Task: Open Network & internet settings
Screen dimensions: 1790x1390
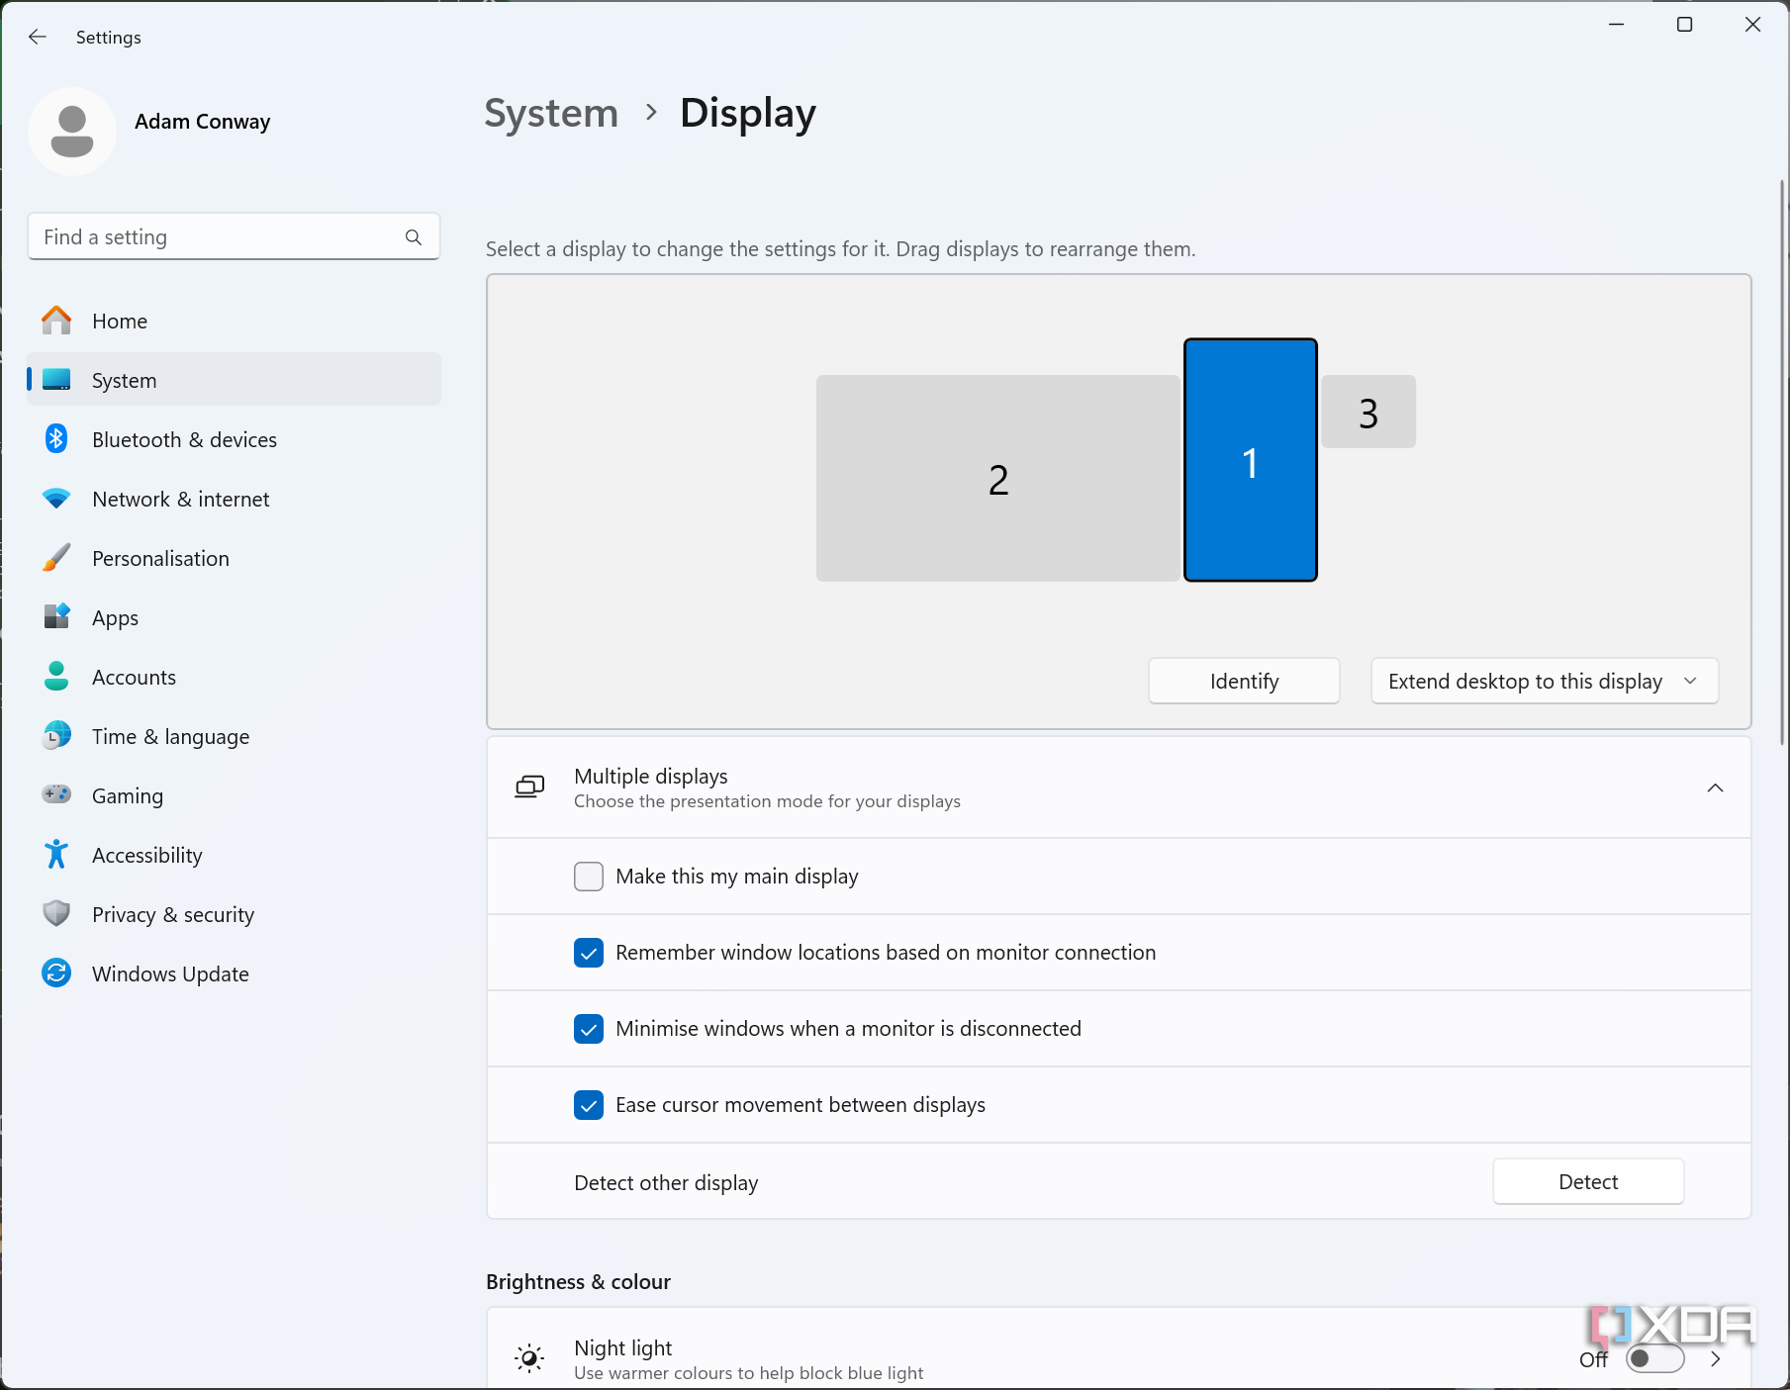Action: pos(180,499)
